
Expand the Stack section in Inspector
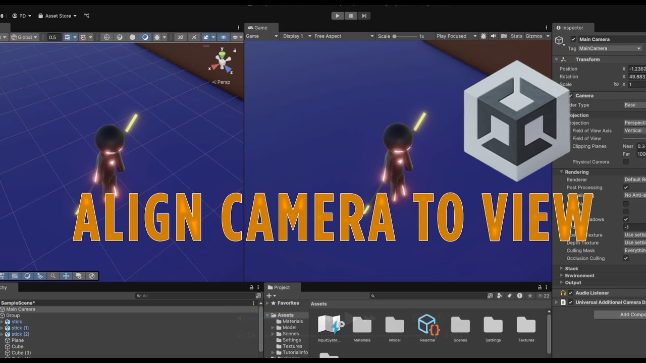tap(561, 269)
